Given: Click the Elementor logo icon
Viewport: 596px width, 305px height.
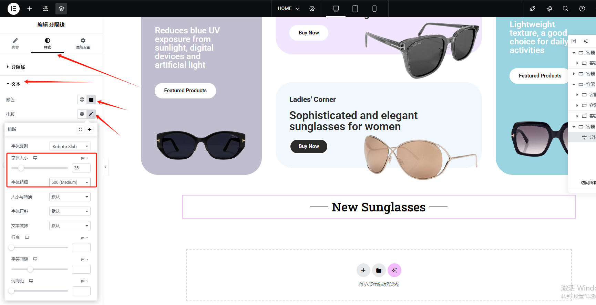Looking at the screenshot, I should 13,9.
